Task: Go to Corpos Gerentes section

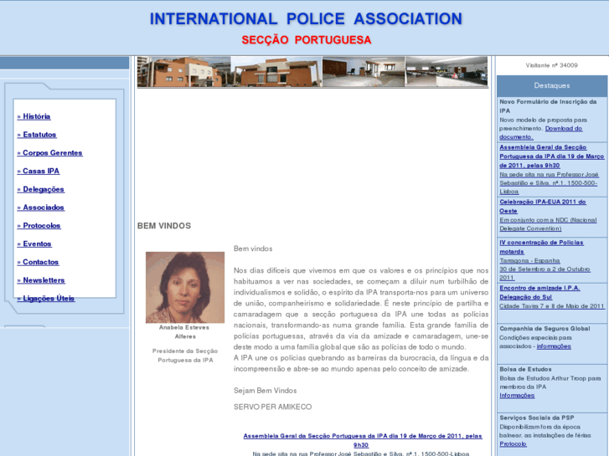Action: 49,153
